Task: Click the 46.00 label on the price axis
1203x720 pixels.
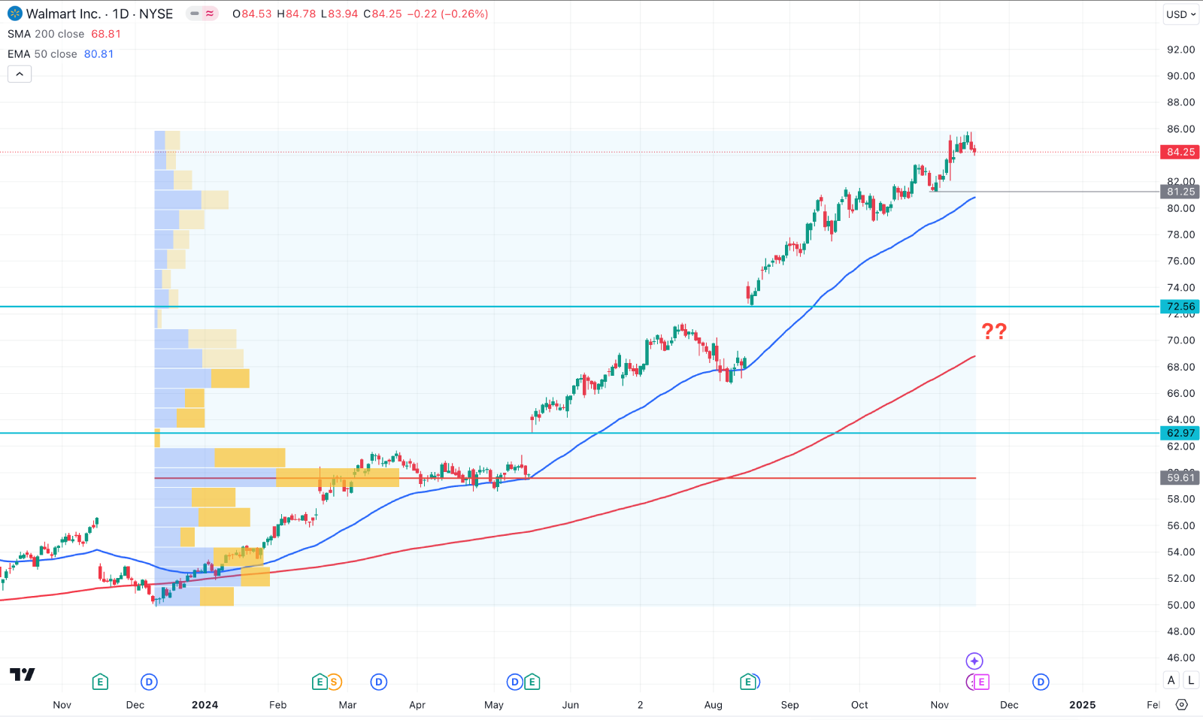Action: pyautogui.click(x=1180, y=658)
